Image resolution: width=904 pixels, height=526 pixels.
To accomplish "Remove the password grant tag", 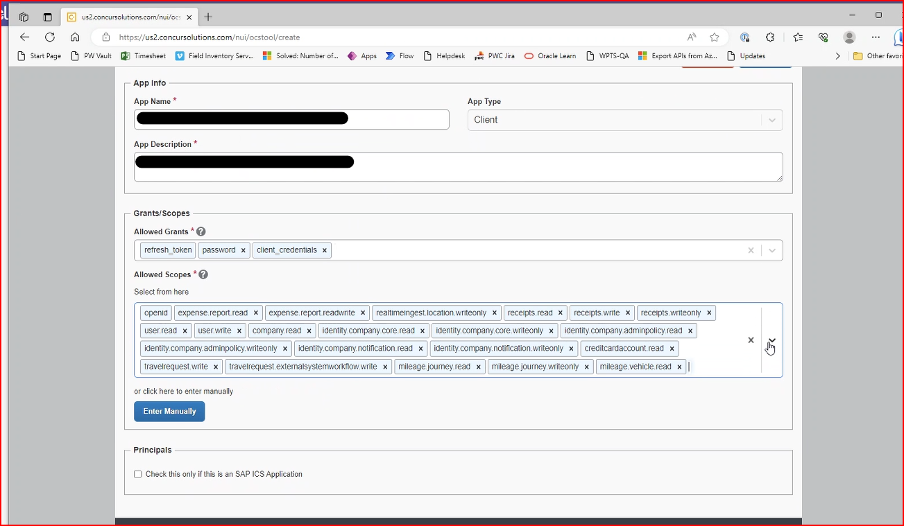I will tap(244, 250).
